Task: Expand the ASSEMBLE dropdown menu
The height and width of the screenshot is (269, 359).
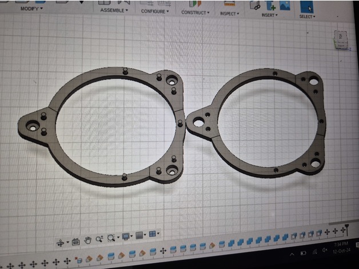Action: 114,10
